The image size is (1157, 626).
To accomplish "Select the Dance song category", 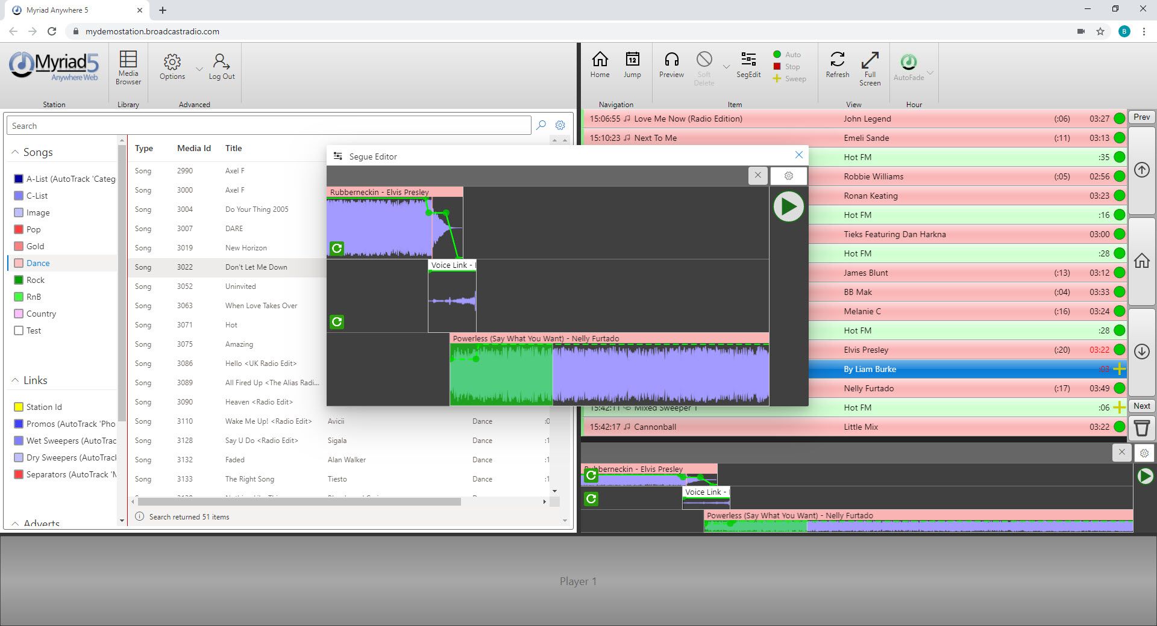I will click(38, 263).
